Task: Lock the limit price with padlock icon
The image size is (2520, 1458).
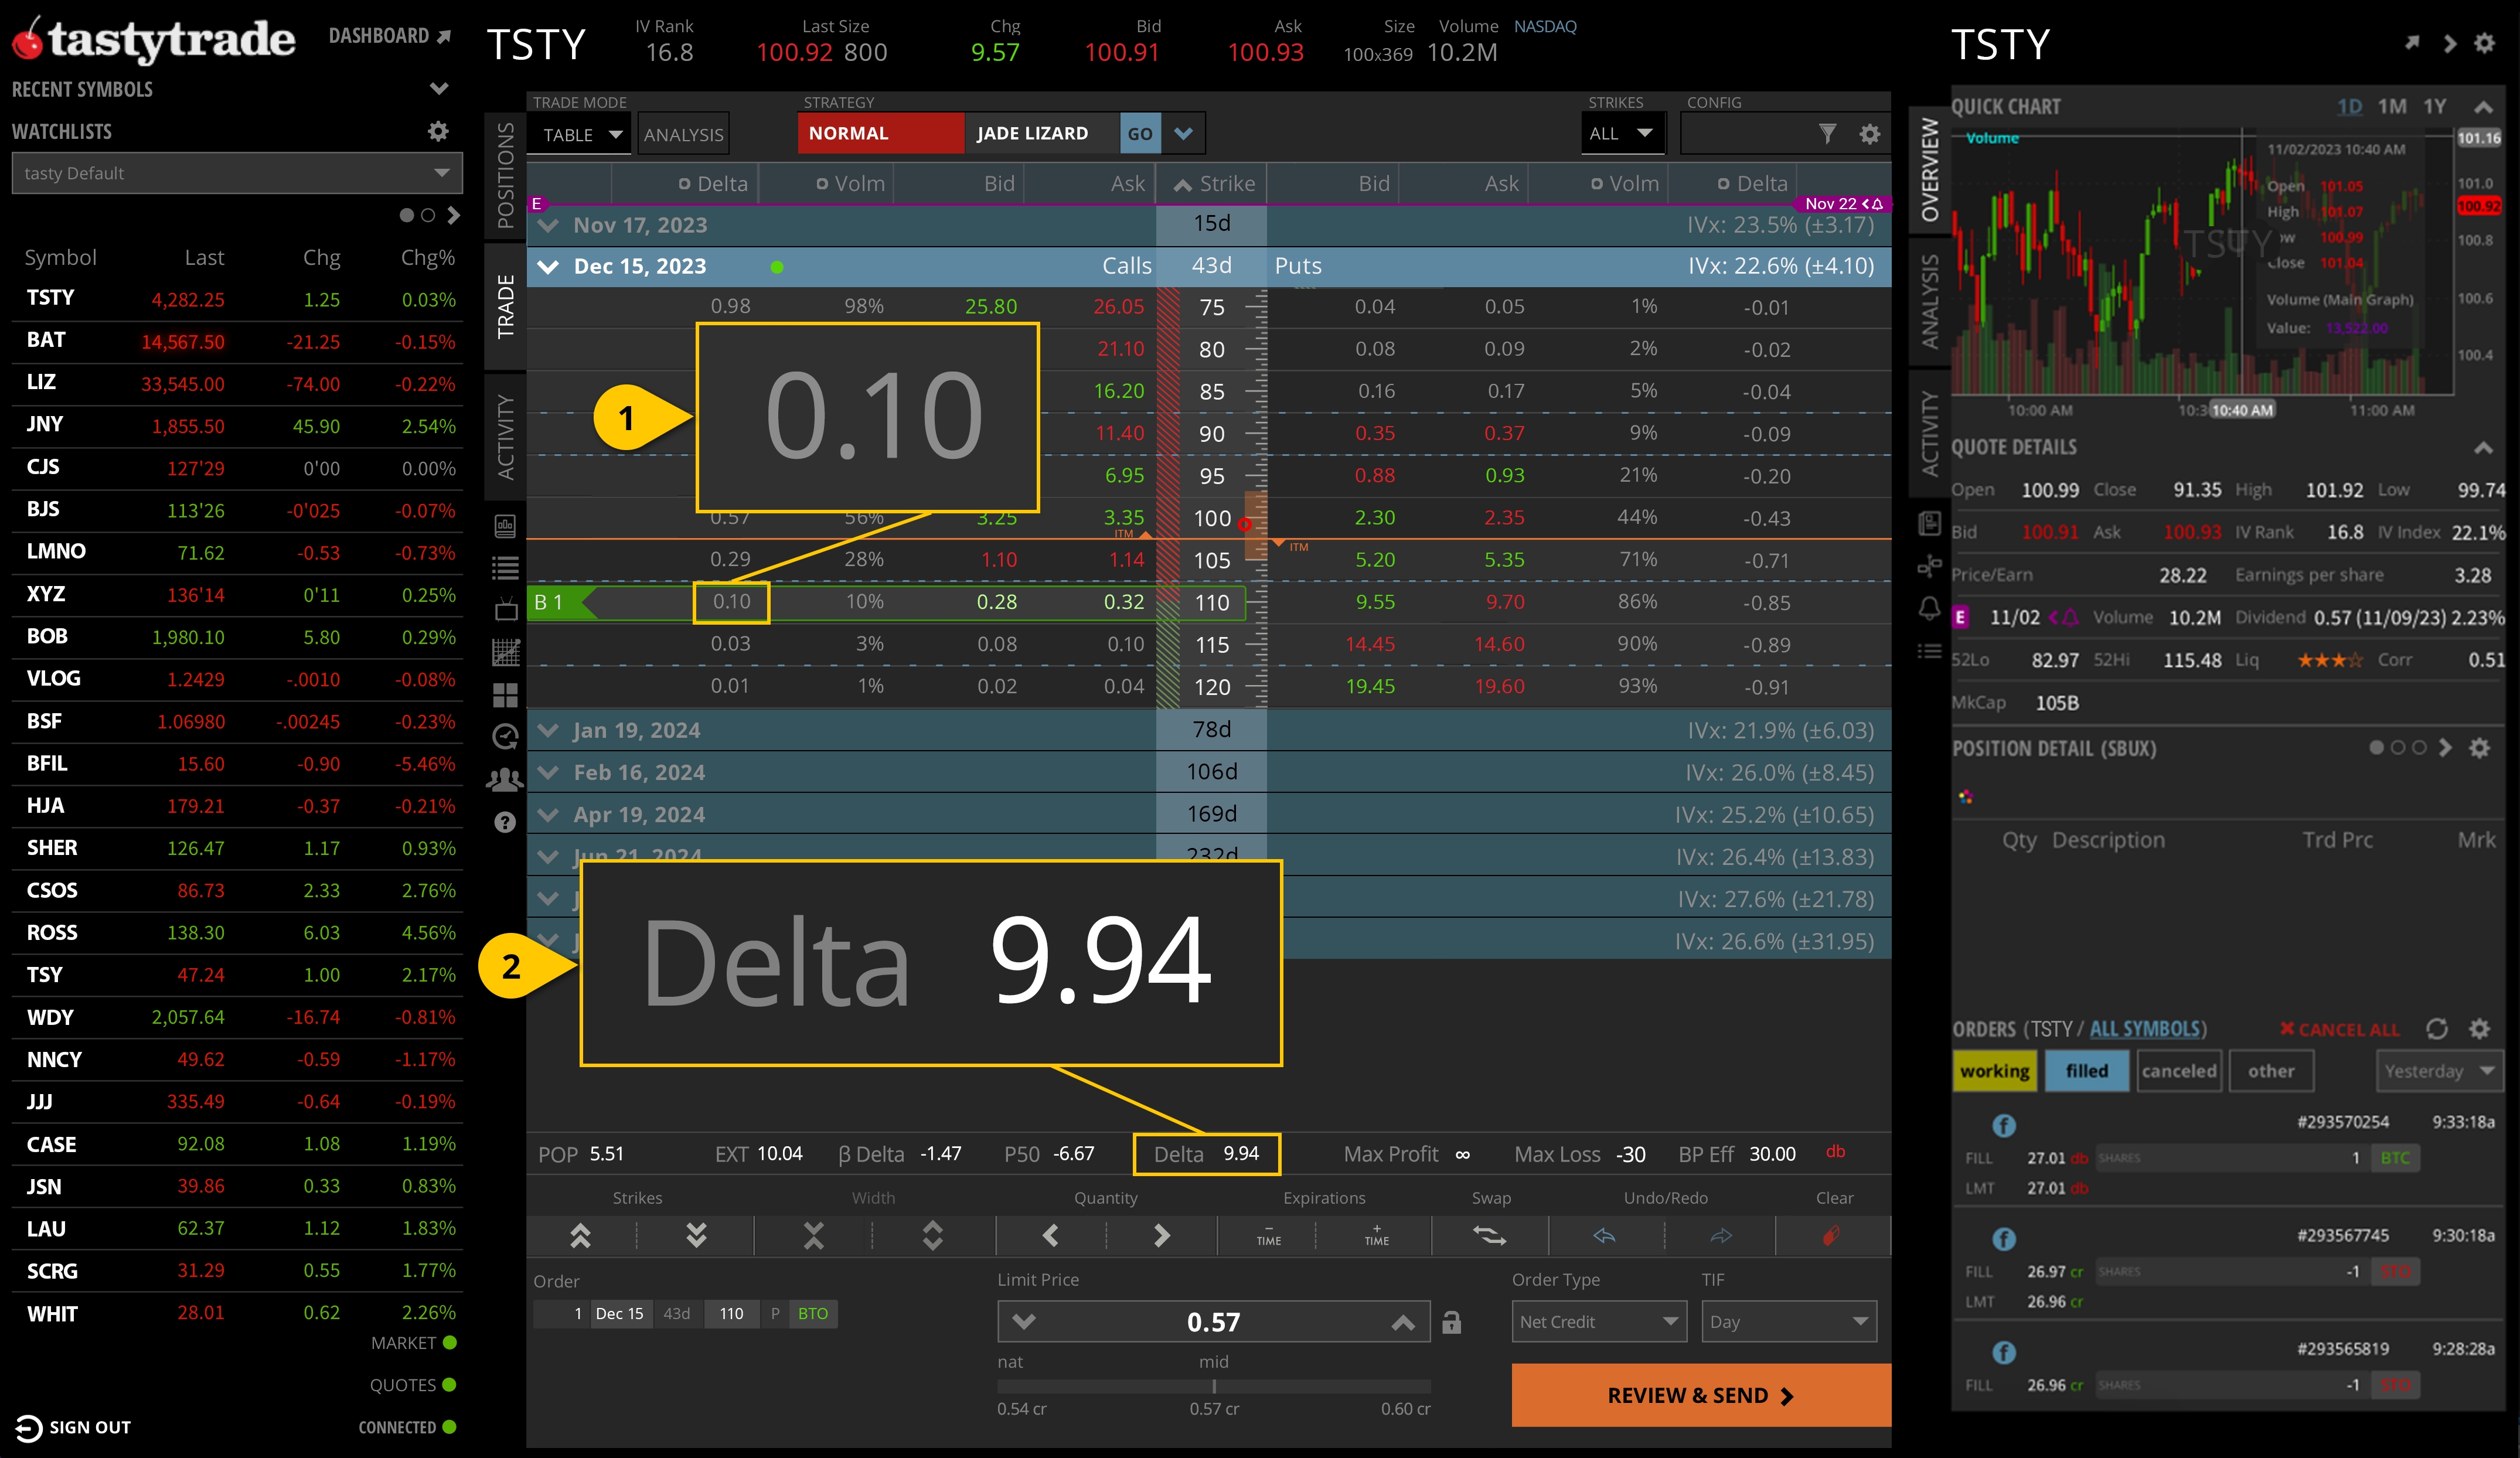Action: click(1452, 1321)
